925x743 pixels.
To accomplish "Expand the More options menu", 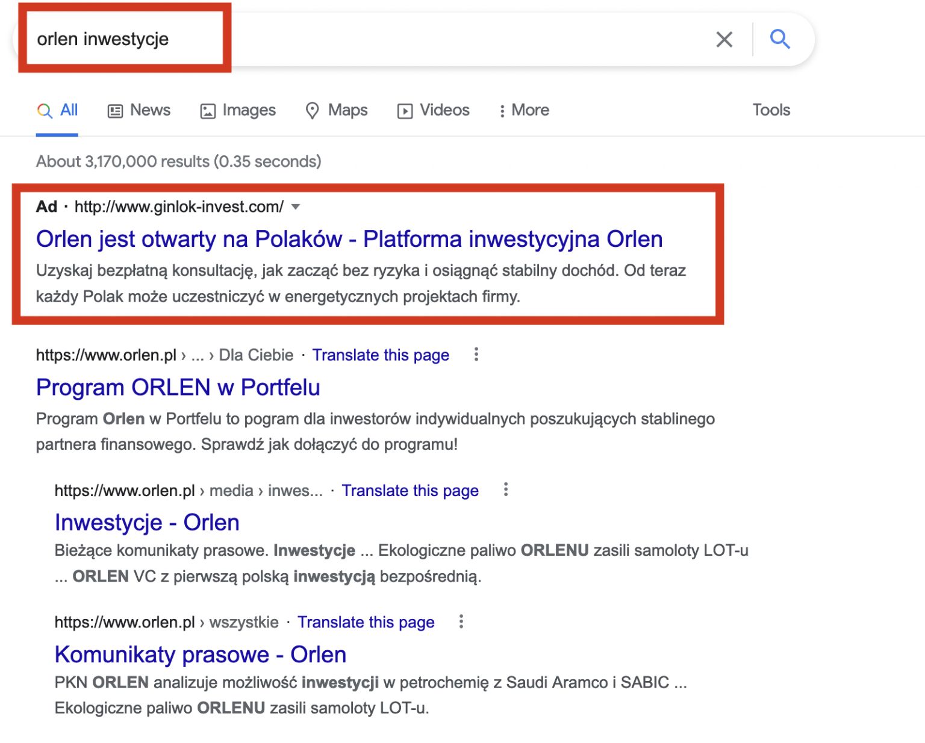I will (x=524, y=110).
